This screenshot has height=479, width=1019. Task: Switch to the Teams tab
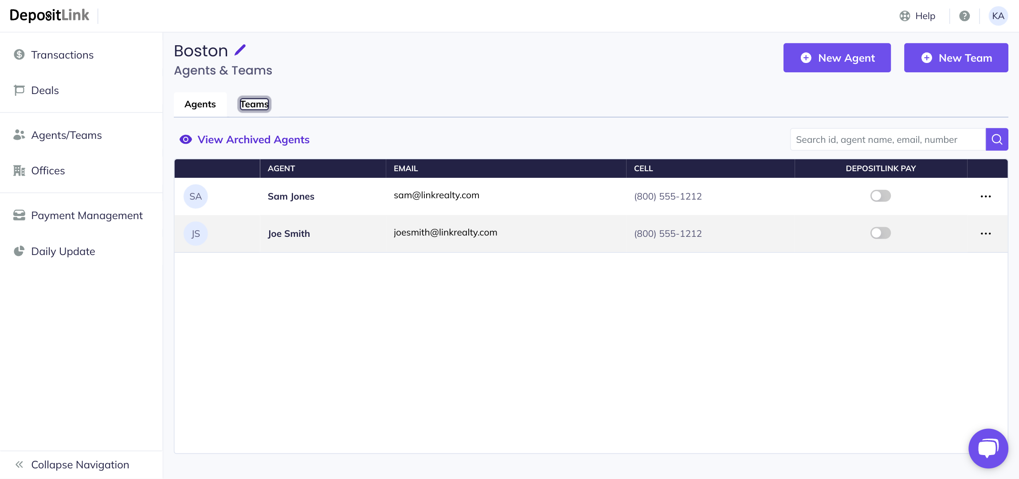click(x=254, y=104)
